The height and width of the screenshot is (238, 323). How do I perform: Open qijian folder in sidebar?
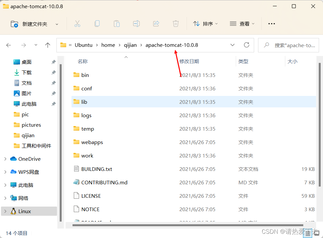tap(28, 135)
